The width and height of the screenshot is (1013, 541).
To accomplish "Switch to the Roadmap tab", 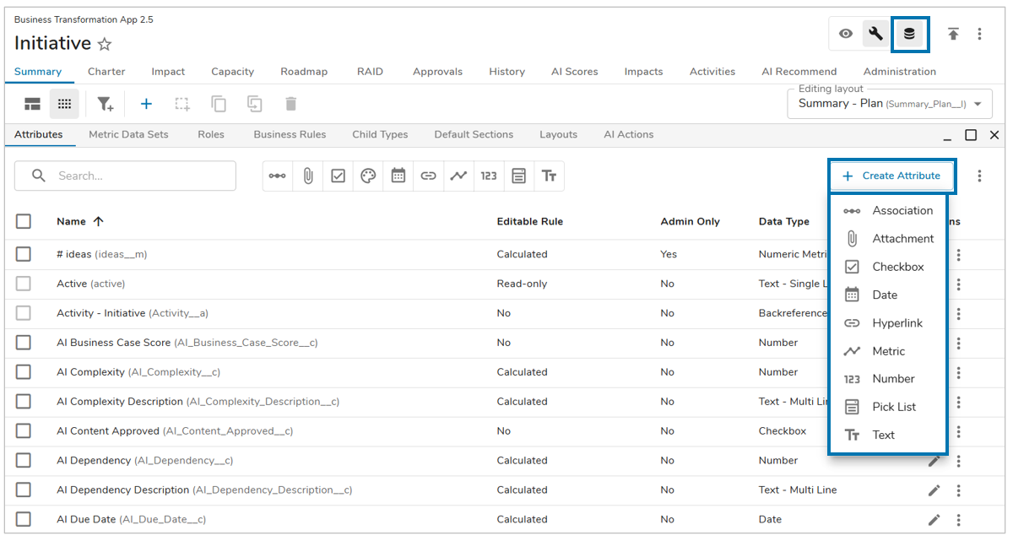I will click(304, 72).
